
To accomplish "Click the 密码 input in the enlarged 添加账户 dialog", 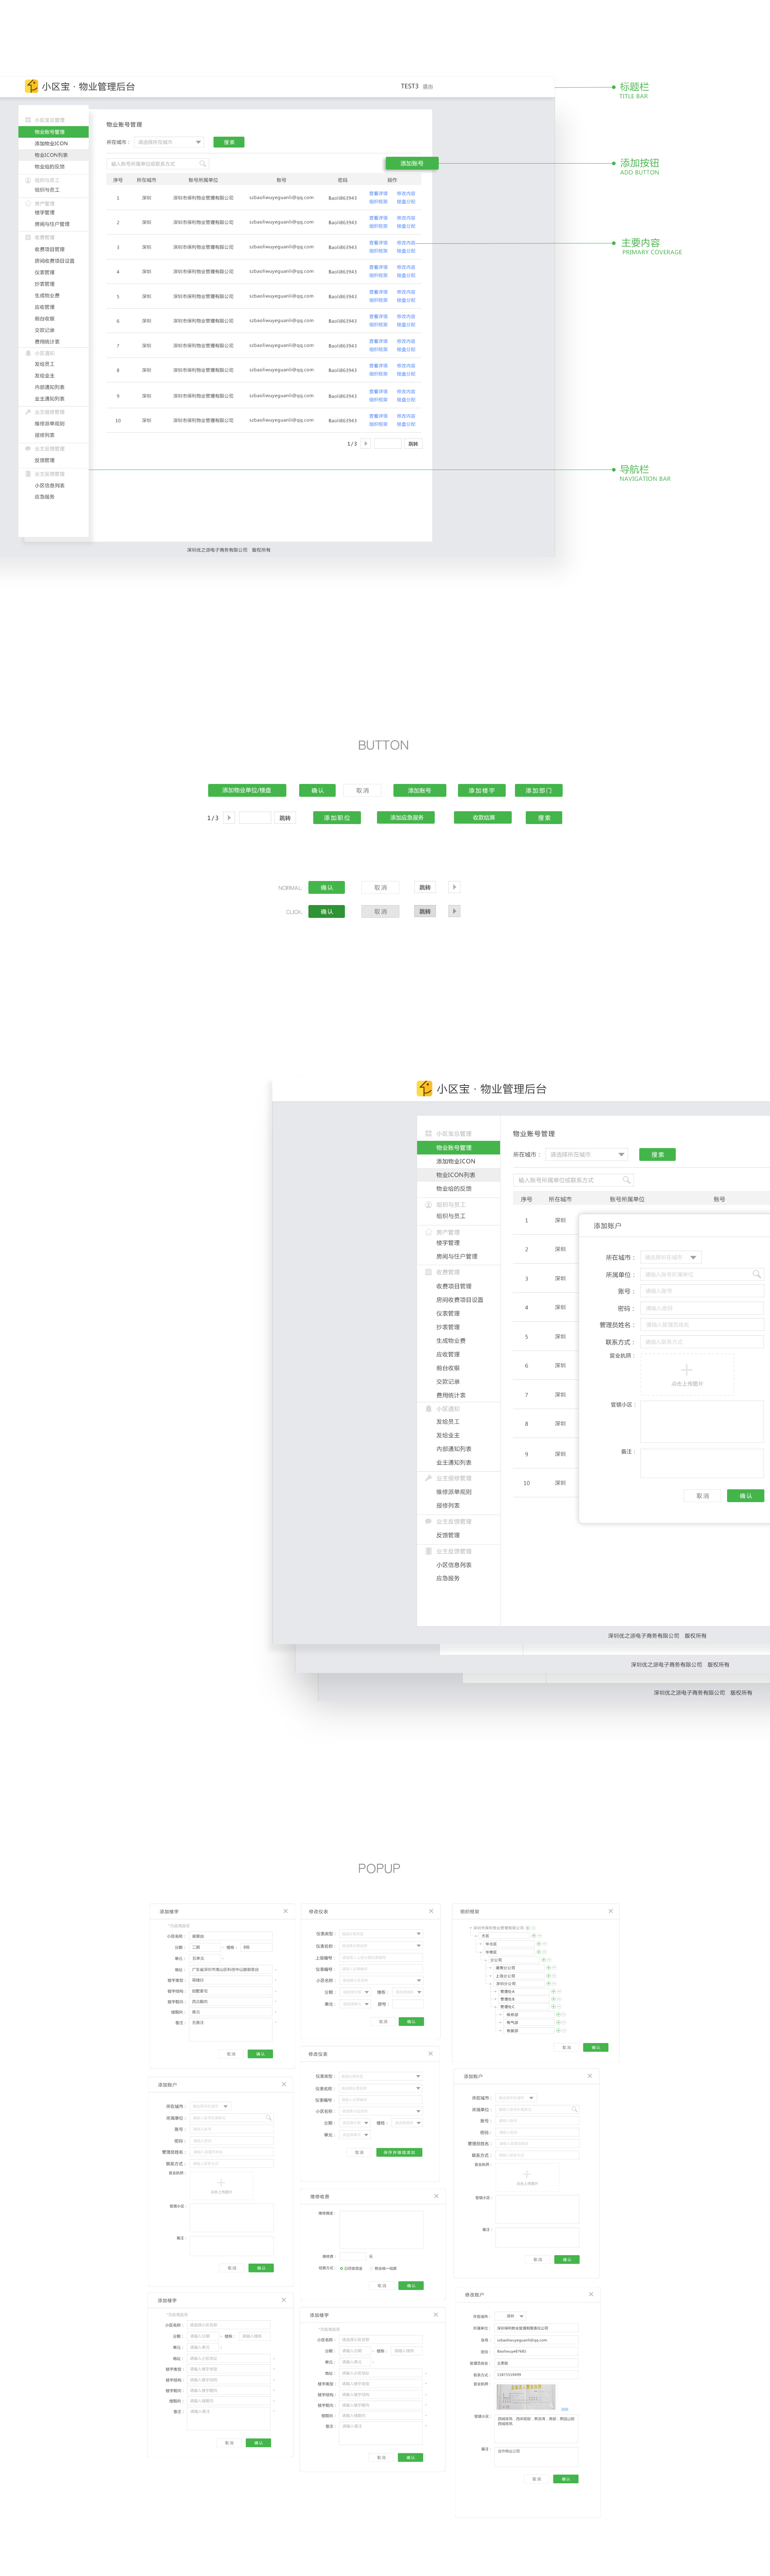I will 702,1308.
